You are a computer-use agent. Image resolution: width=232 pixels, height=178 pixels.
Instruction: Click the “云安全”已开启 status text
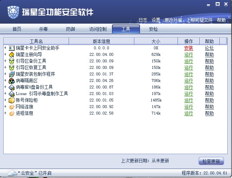tap(34, 173)
